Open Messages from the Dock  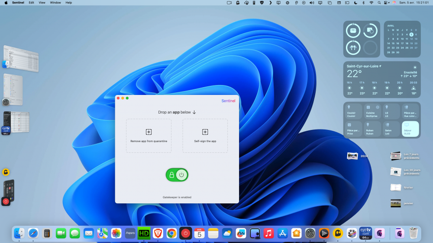click(x=74, y=234)
